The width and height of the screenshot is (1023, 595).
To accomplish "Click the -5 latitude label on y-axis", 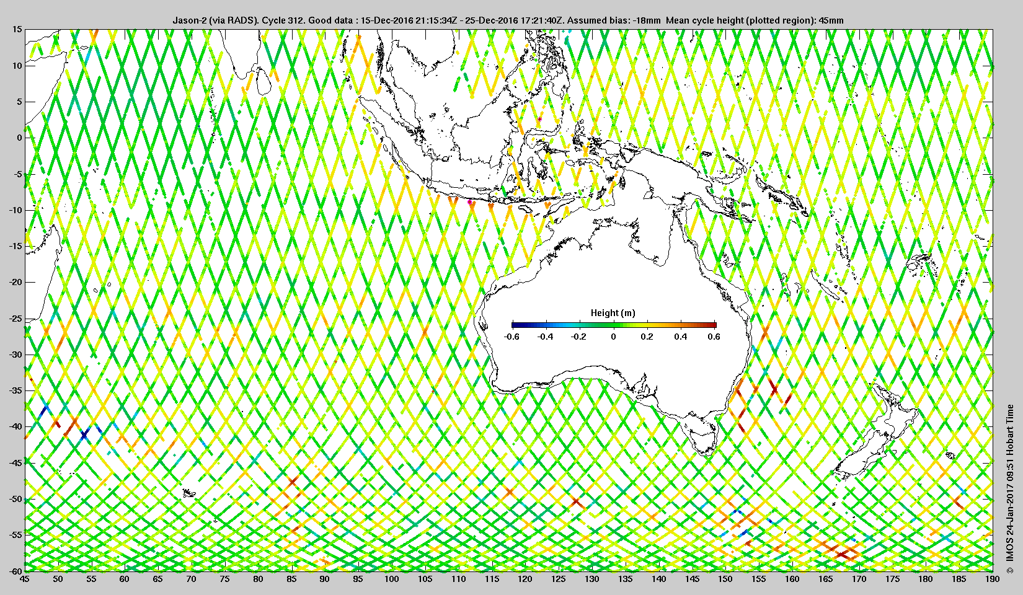I will (x=18, y=174).
